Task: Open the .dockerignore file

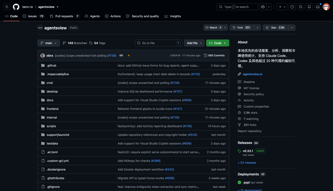Action: 56,169
